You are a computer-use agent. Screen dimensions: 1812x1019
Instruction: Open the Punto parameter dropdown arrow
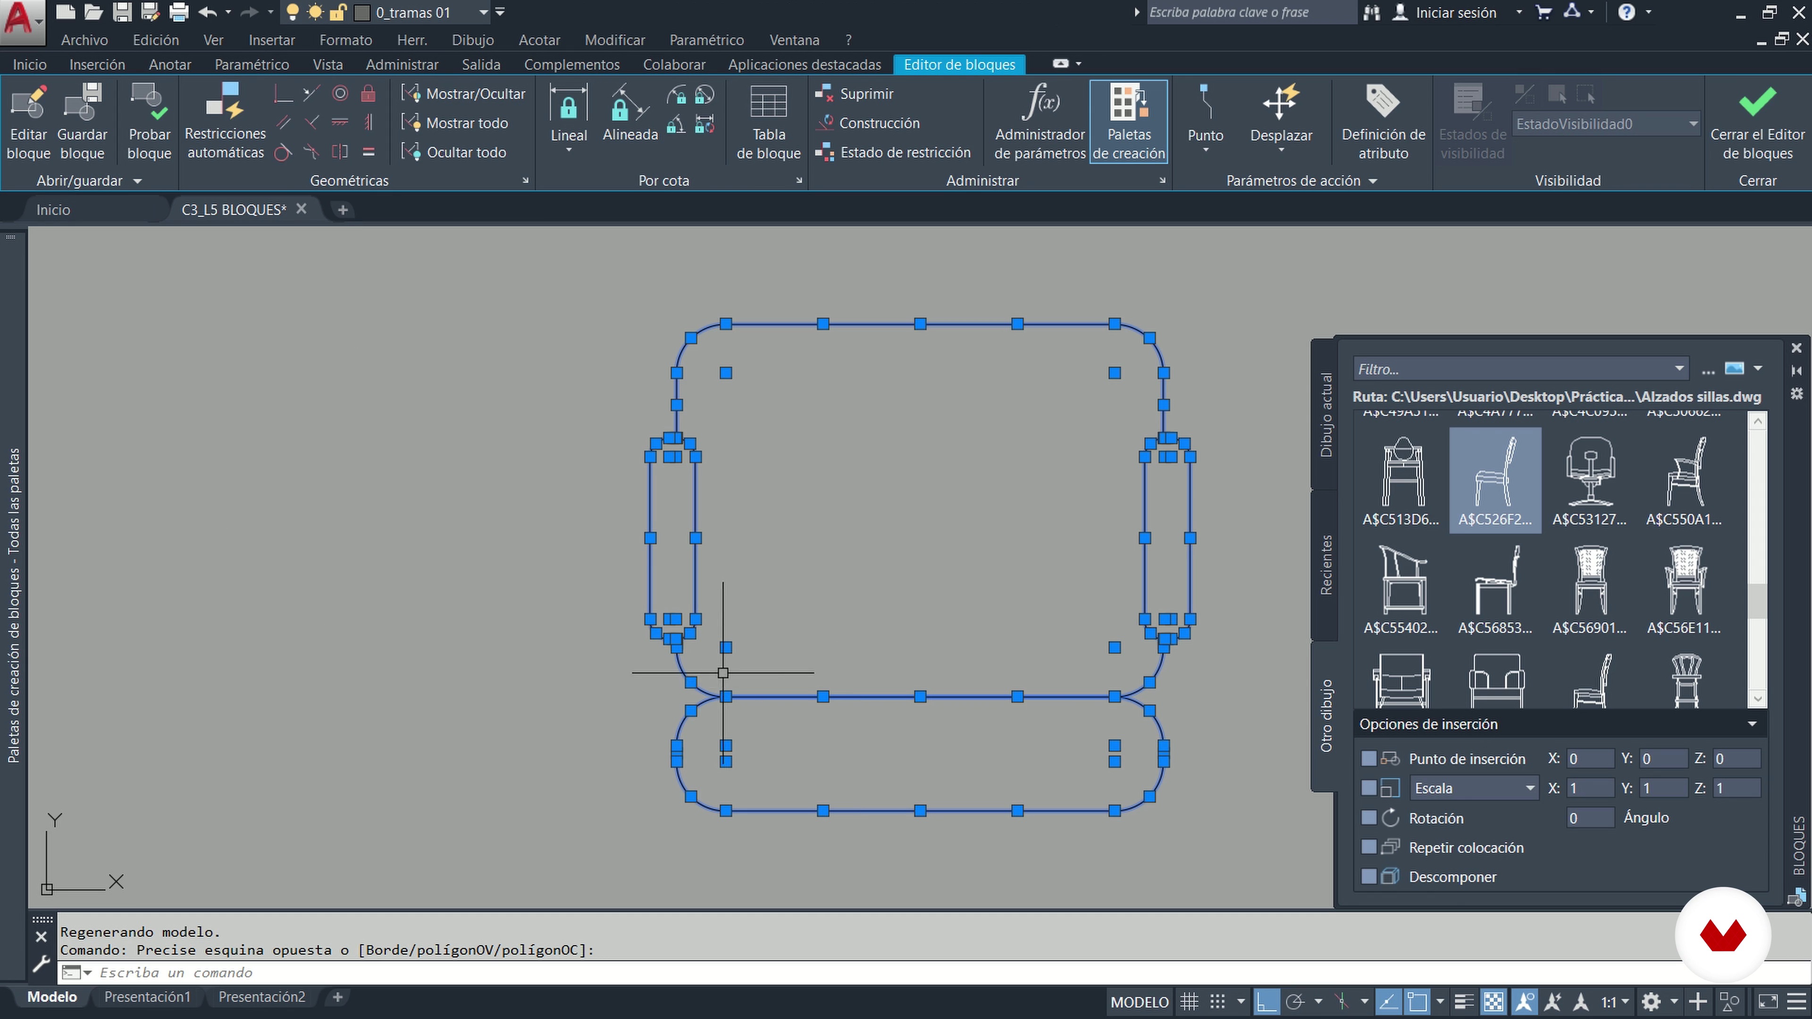click(x=1205, y=150)
